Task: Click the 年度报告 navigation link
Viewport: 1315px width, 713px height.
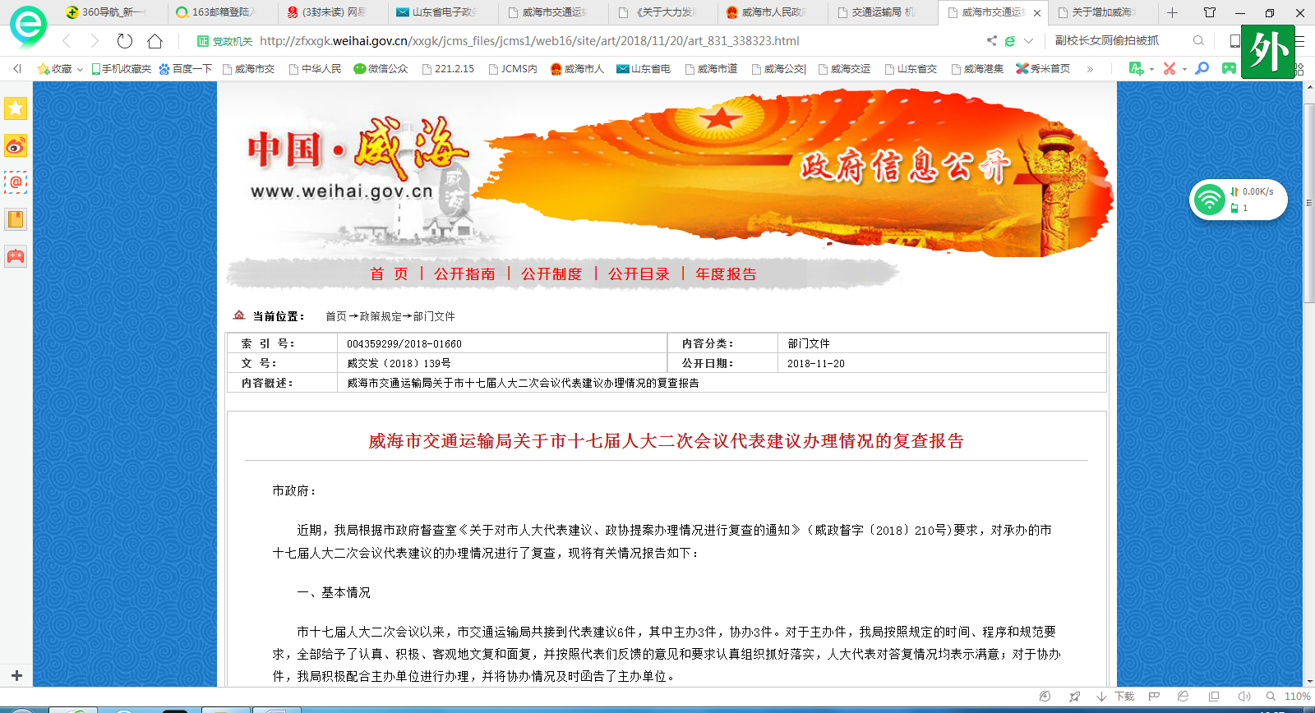Action: (726, 274)
